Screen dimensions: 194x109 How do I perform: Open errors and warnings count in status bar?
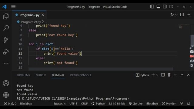pyautogui.click(x=10, y=104)
